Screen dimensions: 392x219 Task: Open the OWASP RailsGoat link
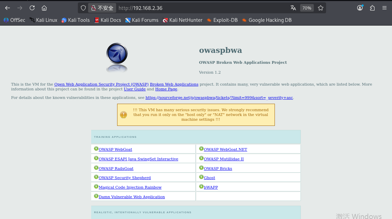[116, 169]
